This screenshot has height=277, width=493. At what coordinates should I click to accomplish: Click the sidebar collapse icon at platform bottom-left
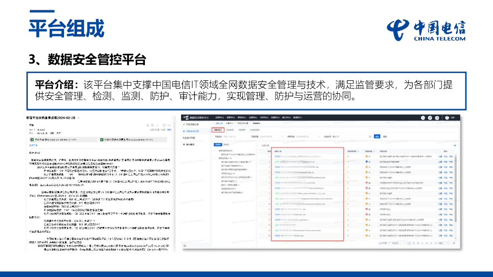(185, 246)
